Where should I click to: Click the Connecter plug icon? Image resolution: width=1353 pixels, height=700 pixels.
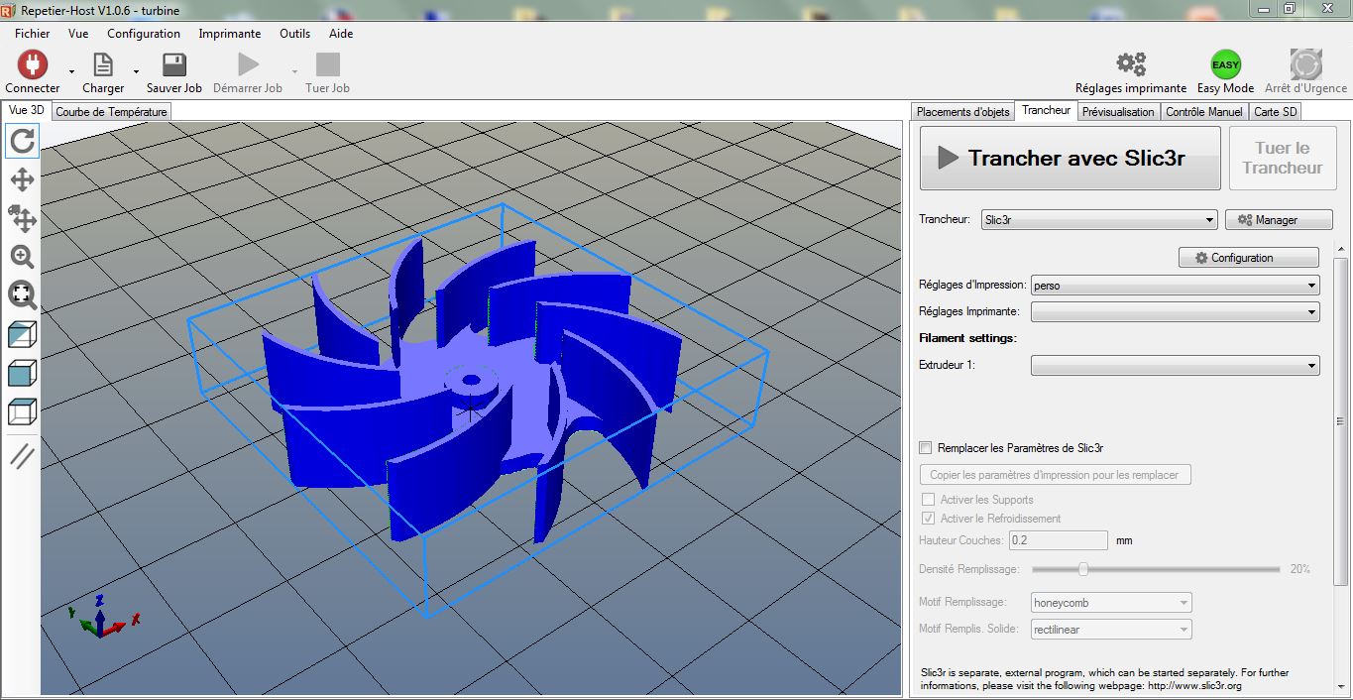pyautogui.click(x=33, y=65)
